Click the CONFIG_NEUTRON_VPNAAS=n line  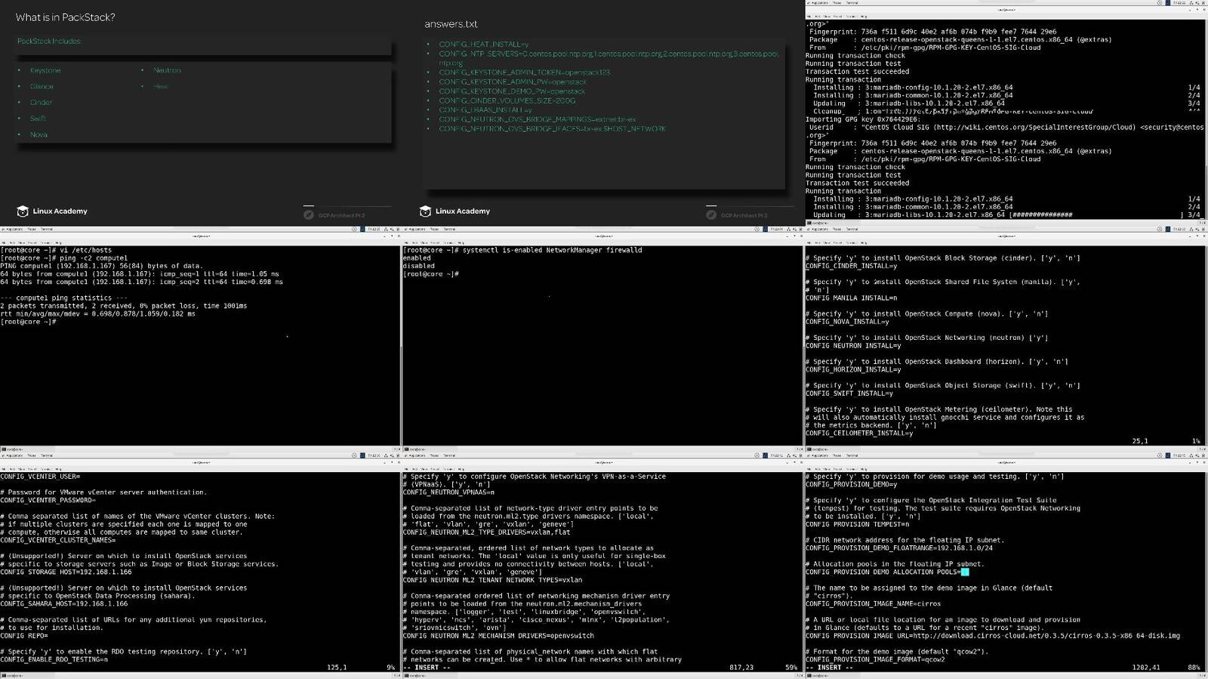tap(448, 492)
